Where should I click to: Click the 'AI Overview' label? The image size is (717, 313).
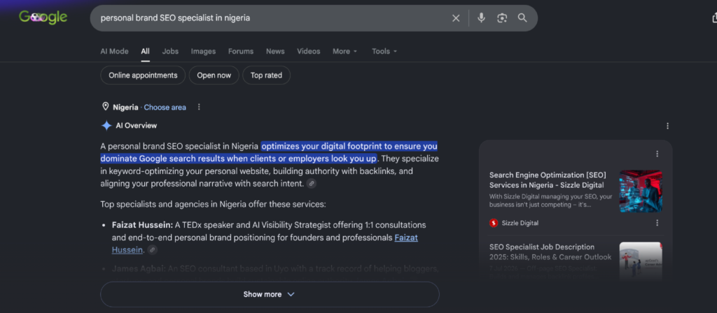(x=137, y=126)
